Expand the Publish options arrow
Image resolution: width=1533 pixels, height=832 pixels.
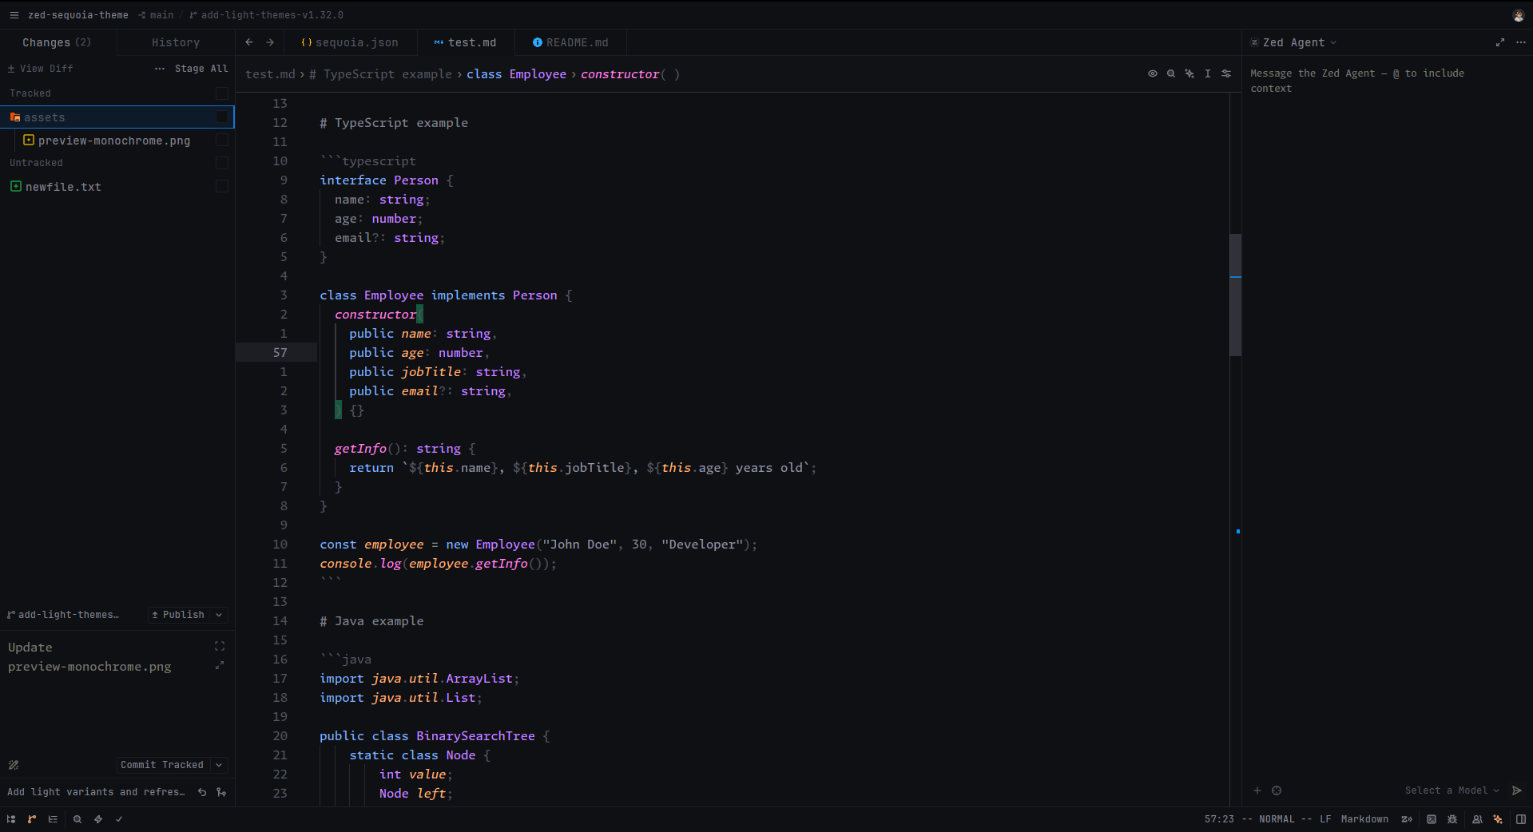[x=219, y=615]
